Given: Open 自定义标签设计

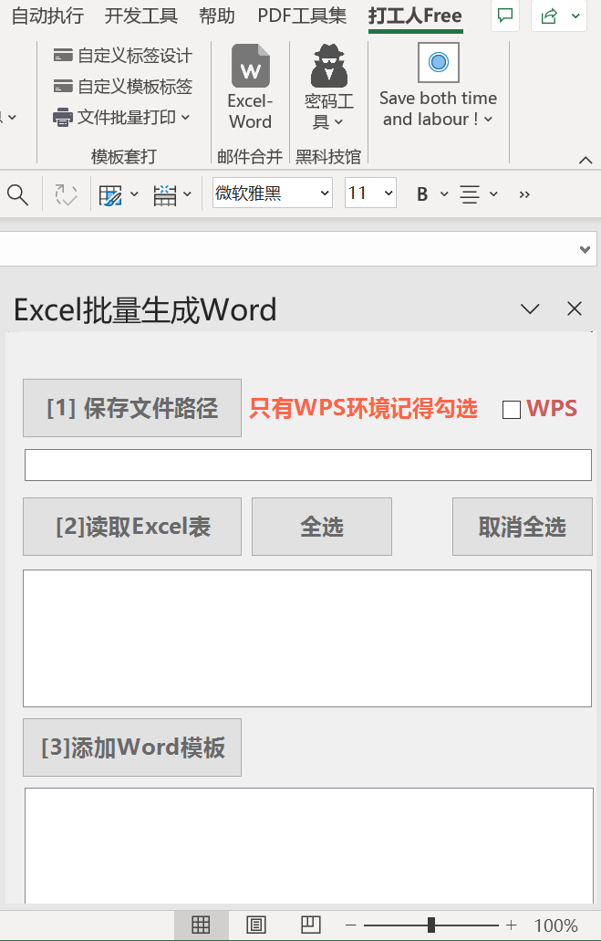Looking at the screenshot, I should 122,56.
